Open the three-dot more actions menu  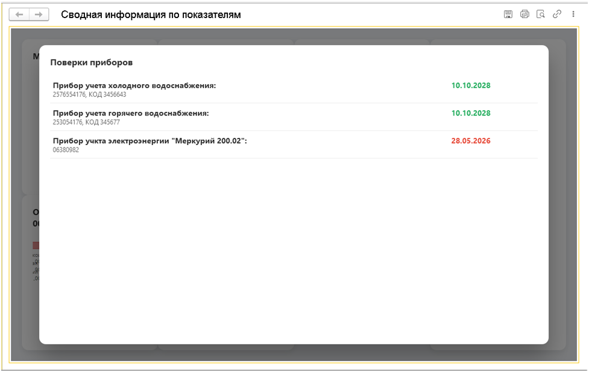coord(573,14)
